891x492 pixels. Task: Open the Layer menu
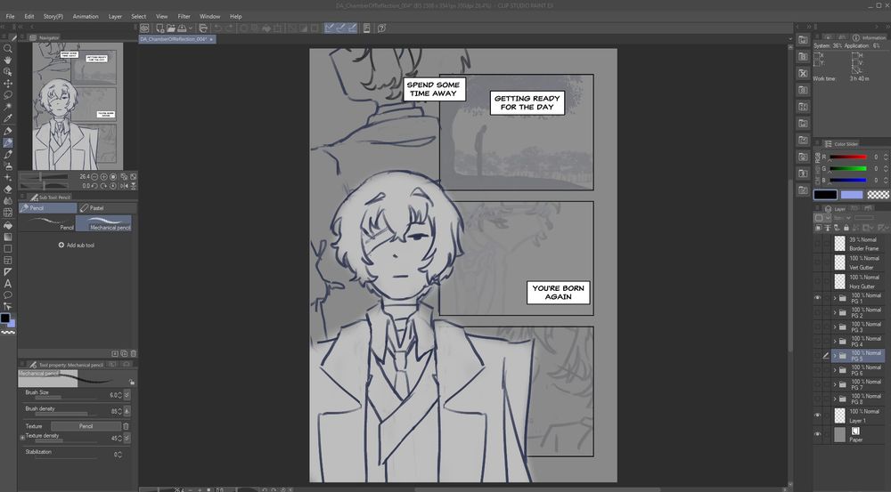[x=115, y=16]
